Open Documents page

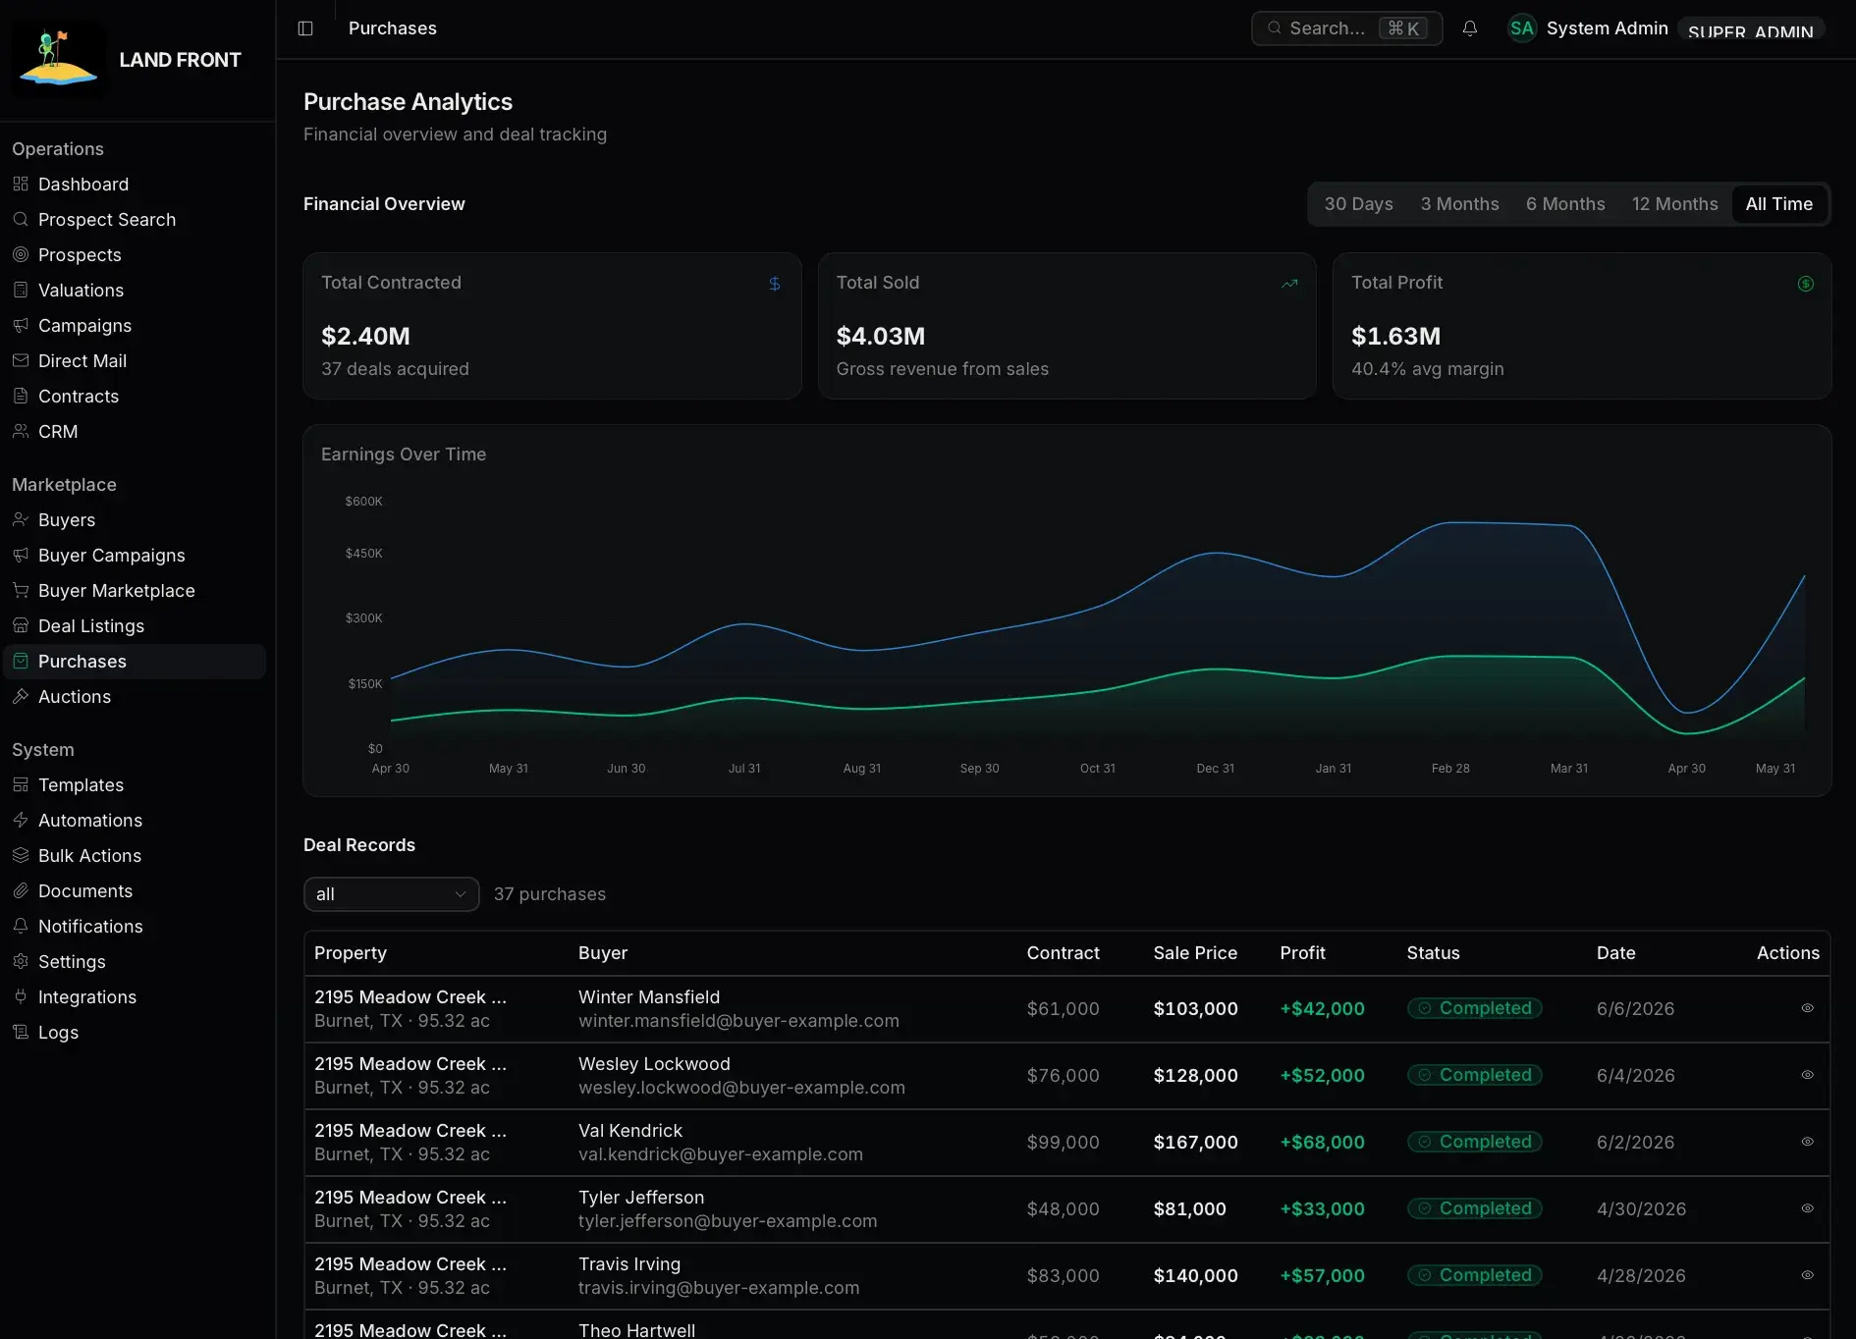pyautogui.click(x=135, y=891)
